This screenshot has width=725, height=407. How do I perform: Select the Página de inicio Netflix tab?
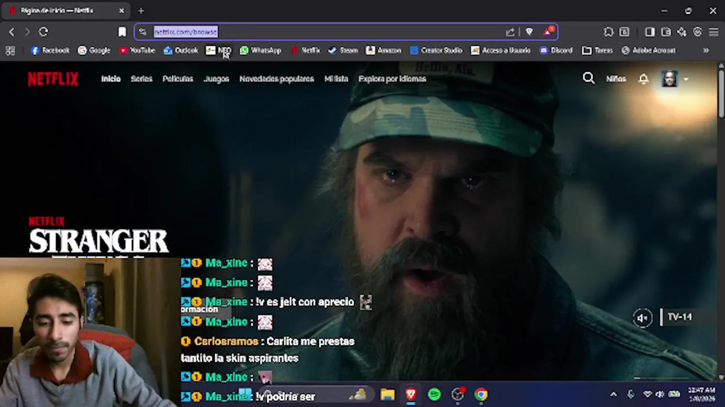tap(66, 11)
